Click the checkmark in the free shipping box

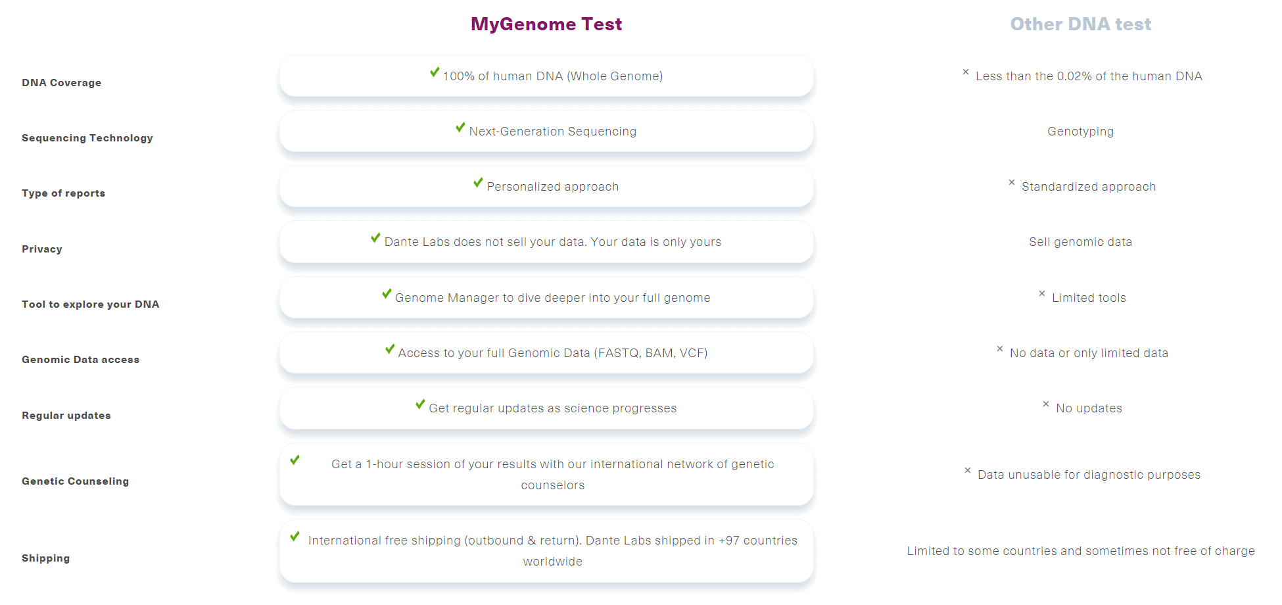(295, 537)
